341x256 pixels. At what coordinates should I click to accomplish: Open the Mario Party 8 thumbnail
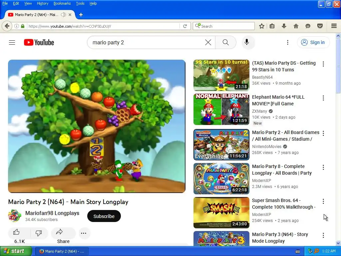(x=221, y=179)
